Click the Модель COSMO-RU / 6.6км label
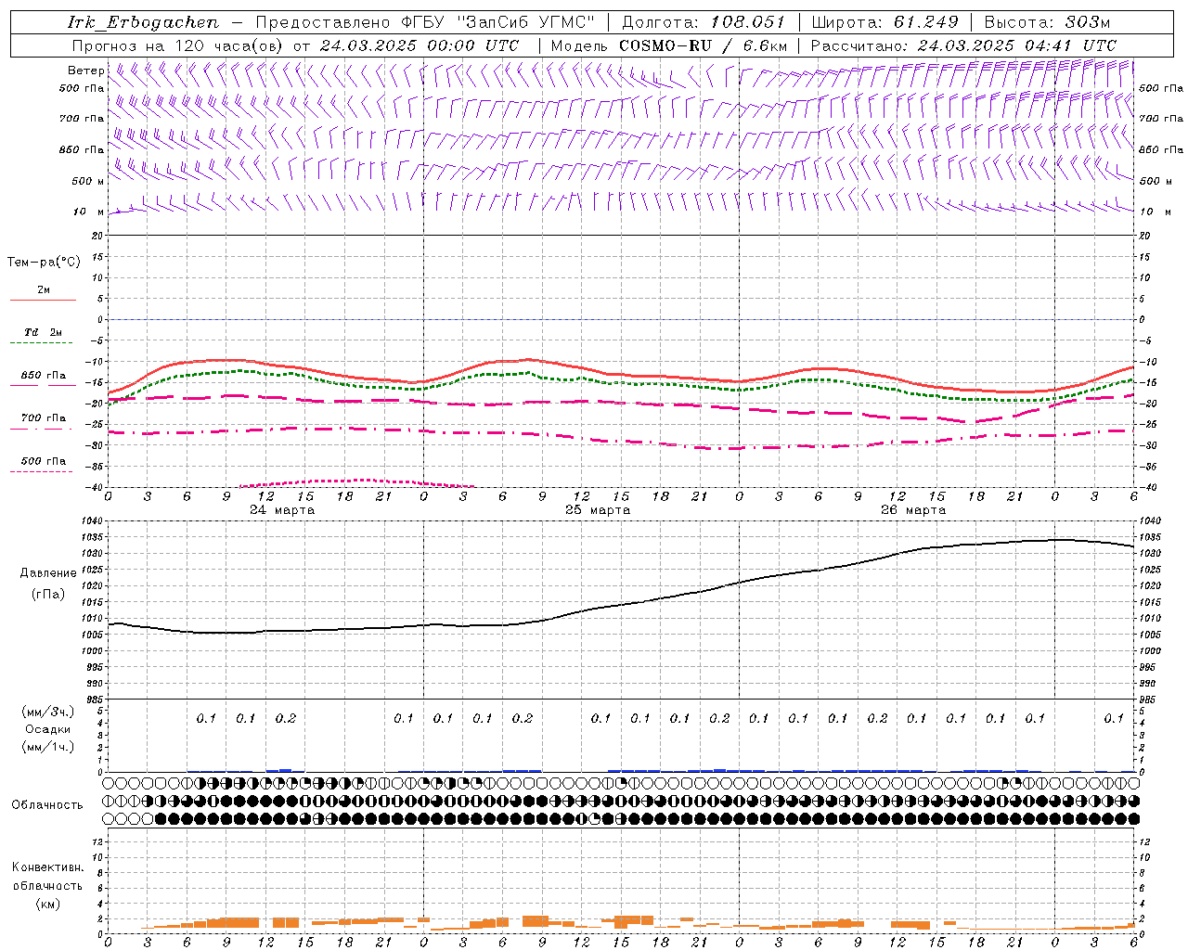The image size is (1188, 950). pyautogui.click(x=668, y=45)
